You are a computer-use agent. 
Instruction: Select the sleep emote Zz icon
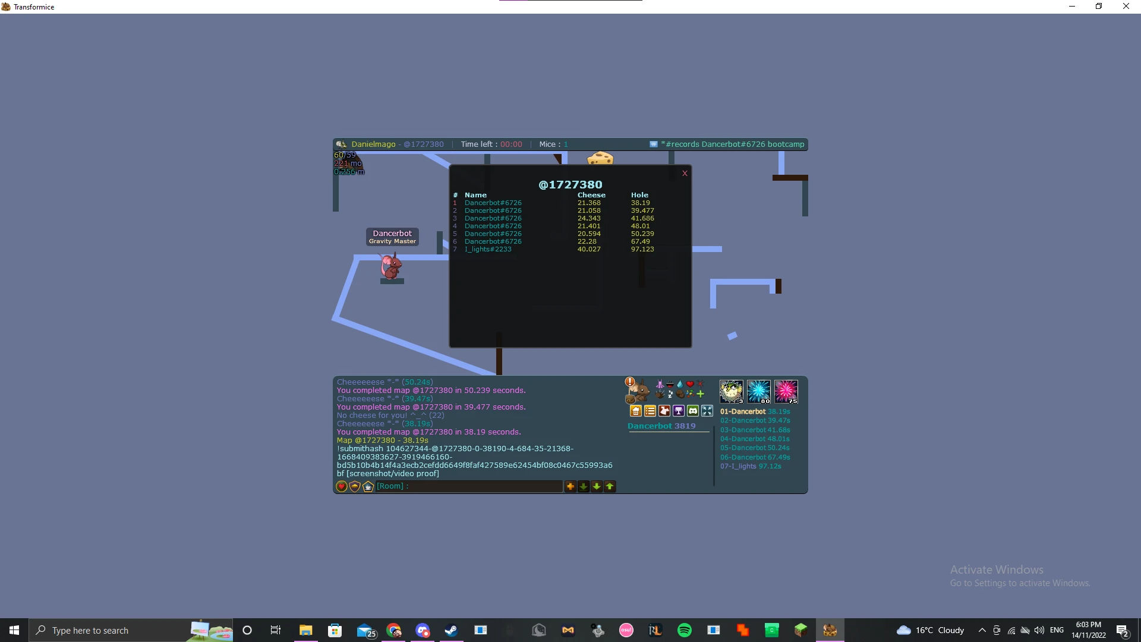tap(670, 394)
